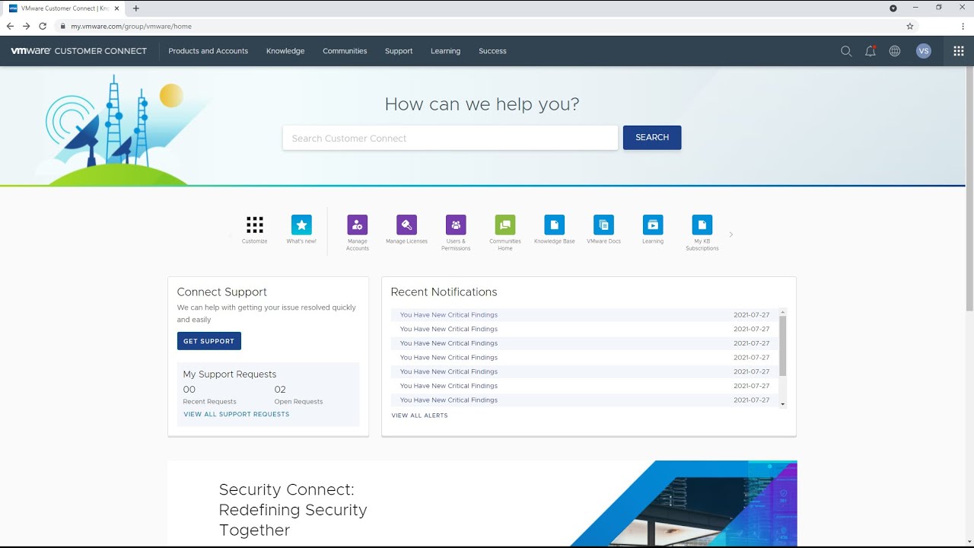974x548 pixels.
Task: Click the main page vertical scrollbar
Action: point(969,189)
